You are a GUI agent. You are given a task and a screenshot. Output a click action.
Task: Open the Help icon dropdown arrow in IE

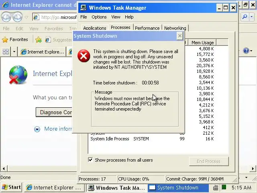[251, 51]
